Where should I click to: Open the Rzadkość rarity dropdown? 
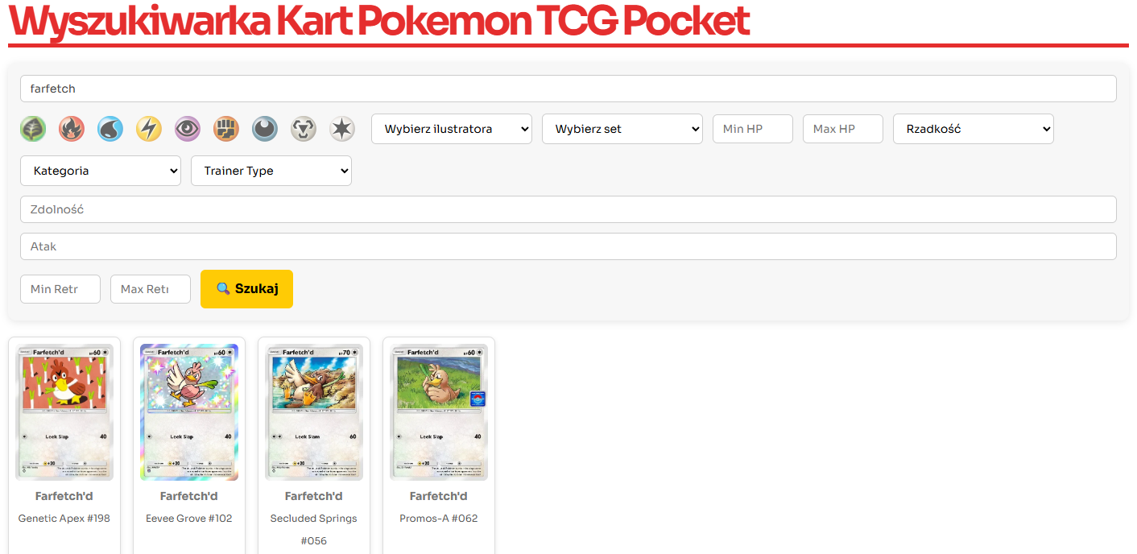coord(973,129)
